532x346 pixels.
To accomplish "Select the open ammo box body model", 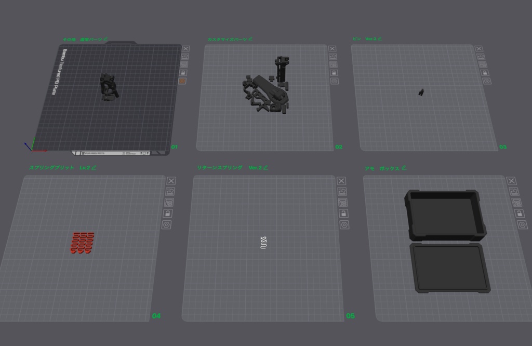I will (445, 215).
